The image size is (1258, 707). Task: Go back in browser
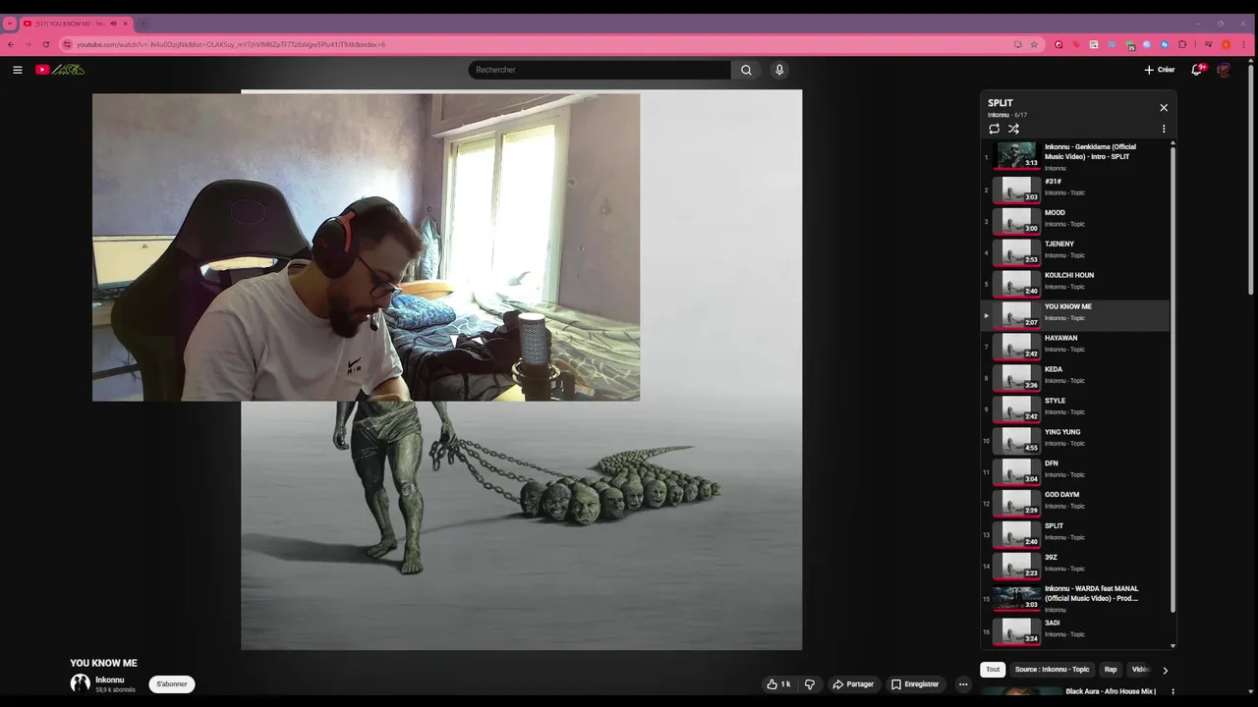pos(11,44)
